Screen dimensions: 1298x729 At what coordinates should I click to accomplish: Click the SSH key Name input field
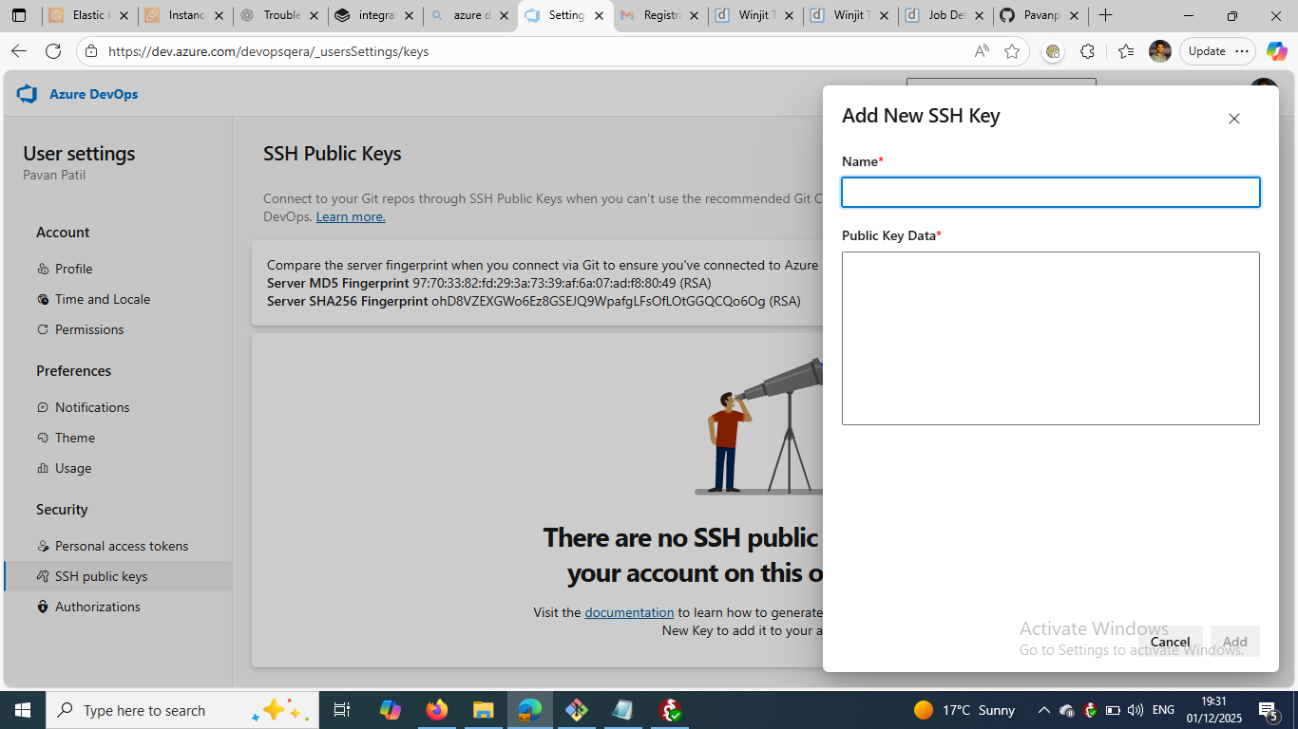tap(1050, 193)
